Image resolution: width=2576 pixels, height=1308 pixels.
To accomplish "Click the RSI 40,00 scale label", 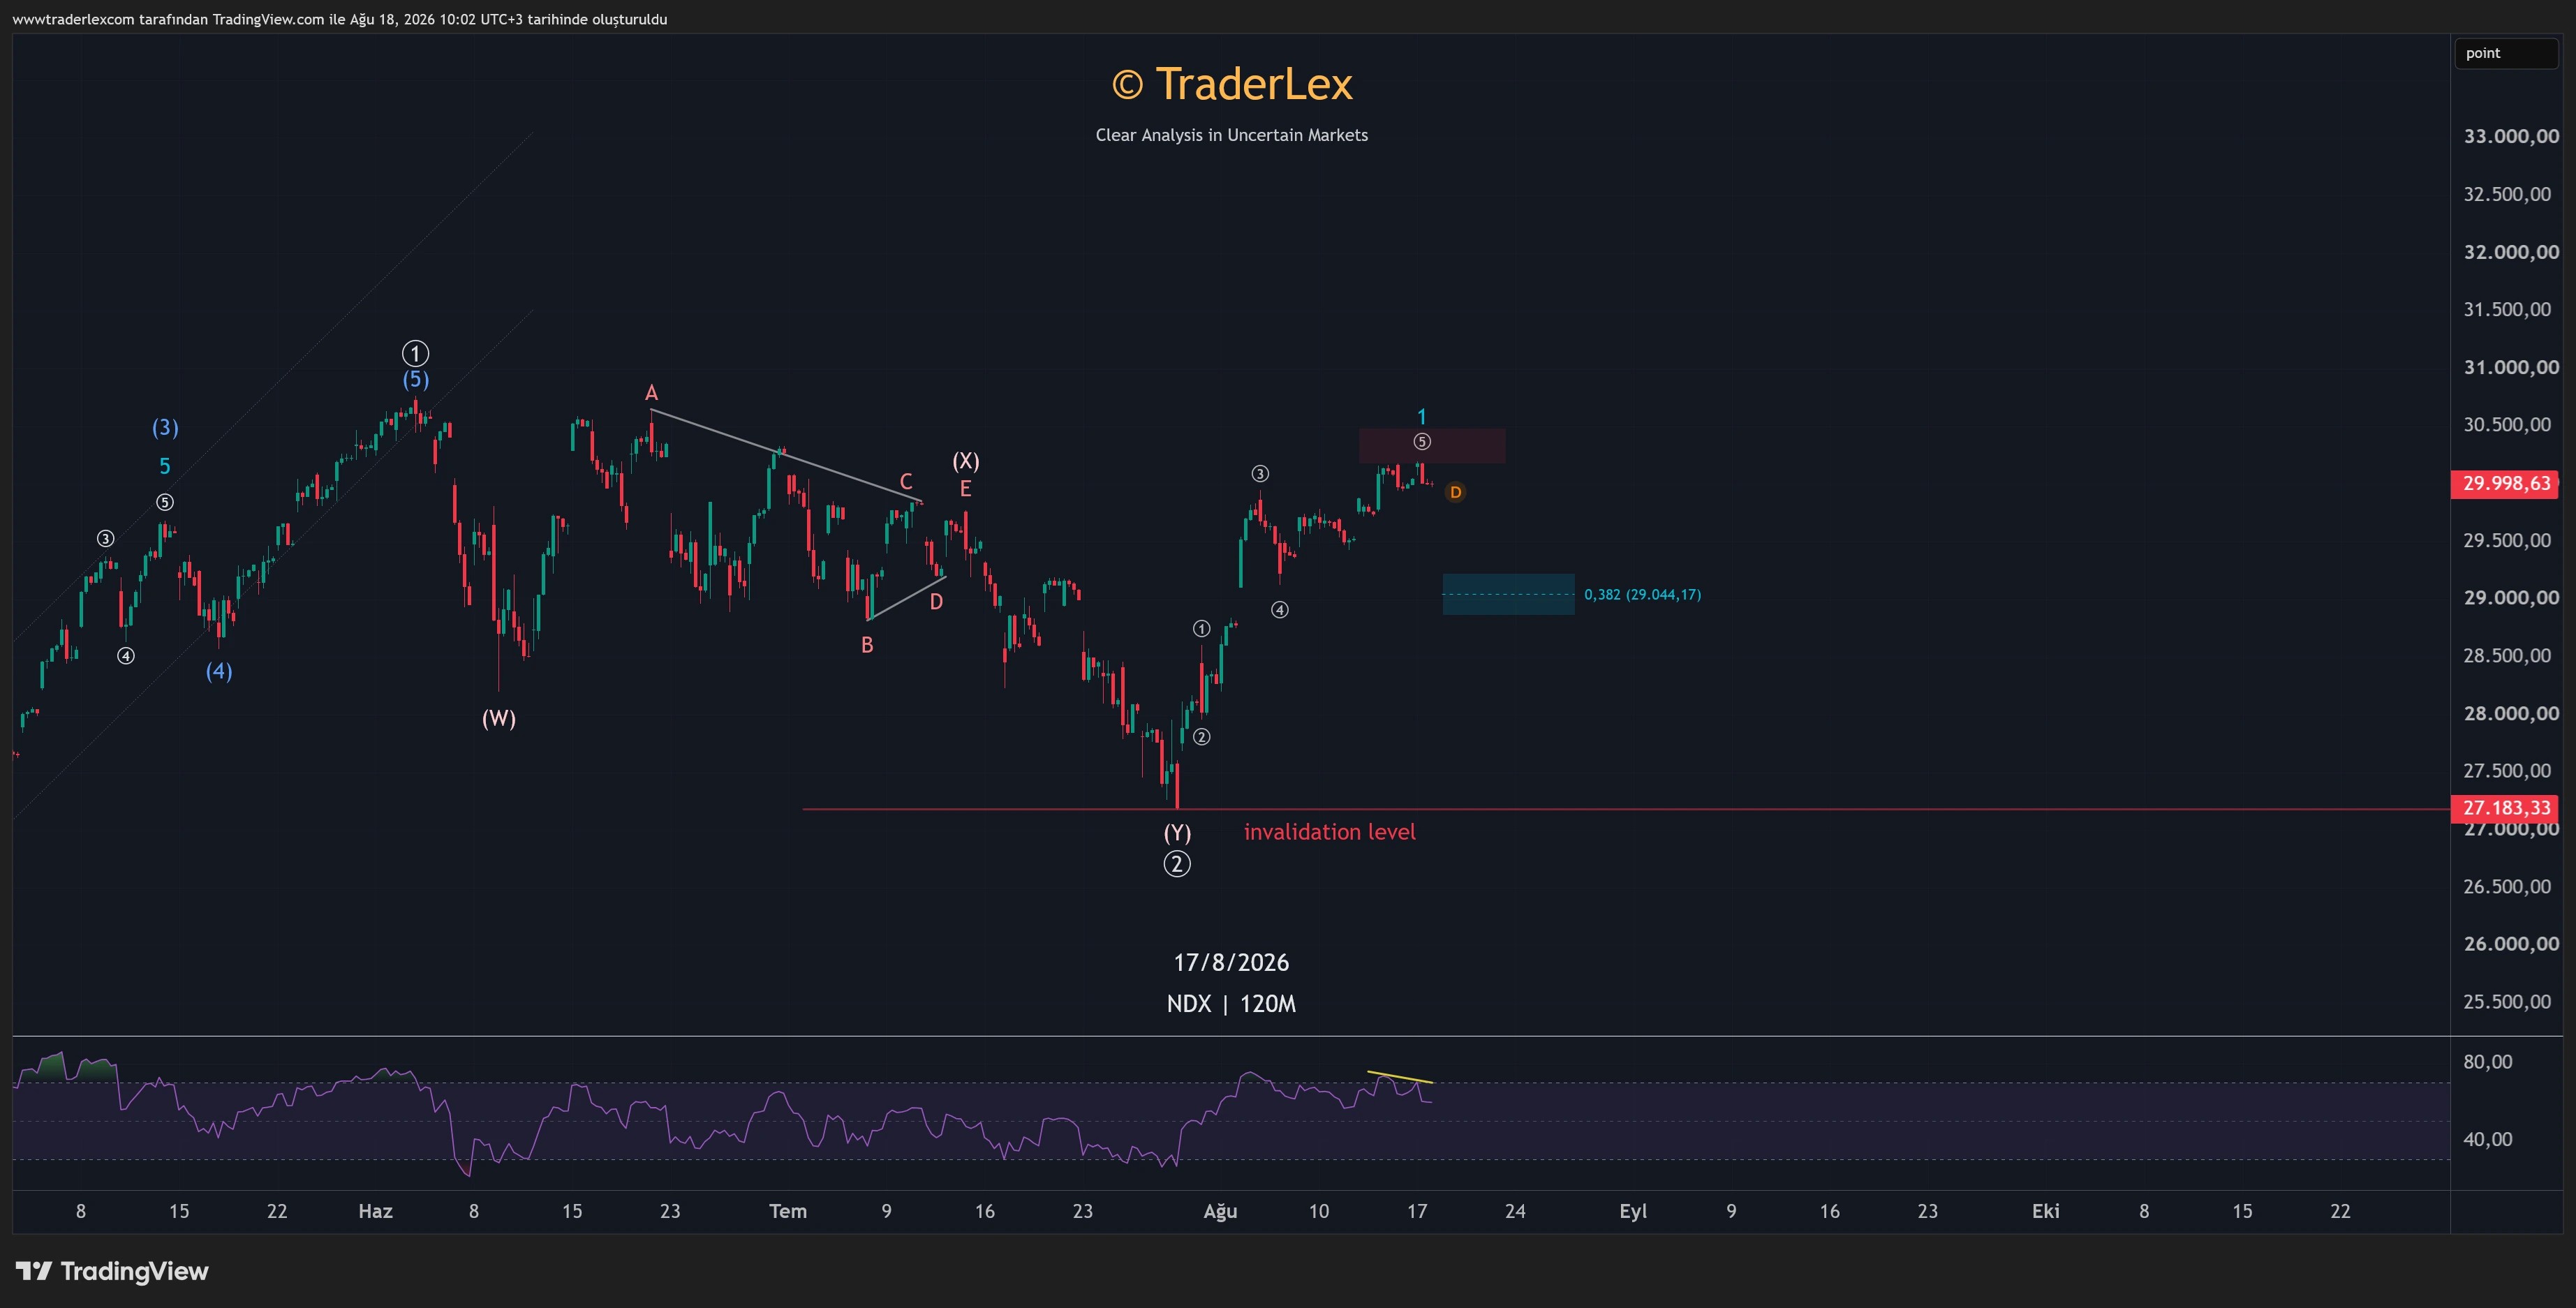I will 2488,1139.
